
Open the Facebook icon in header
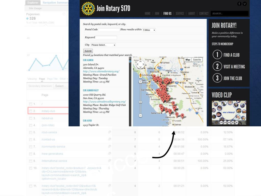click(x=239, y=4)
